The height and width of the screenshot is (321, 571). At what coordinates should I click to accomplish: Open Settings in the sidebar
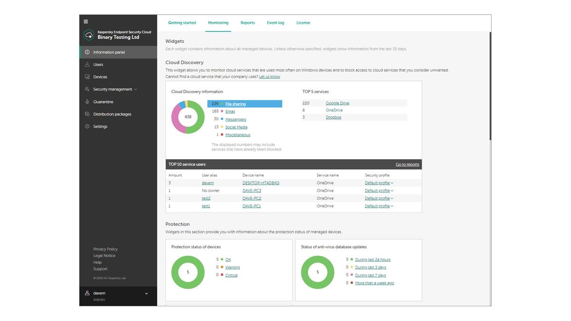pos(100,126)
